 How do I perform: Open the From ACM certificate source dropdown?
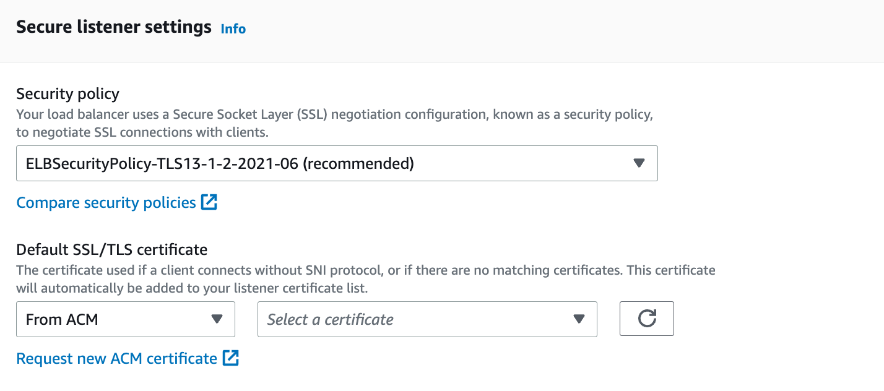point(126,319)
